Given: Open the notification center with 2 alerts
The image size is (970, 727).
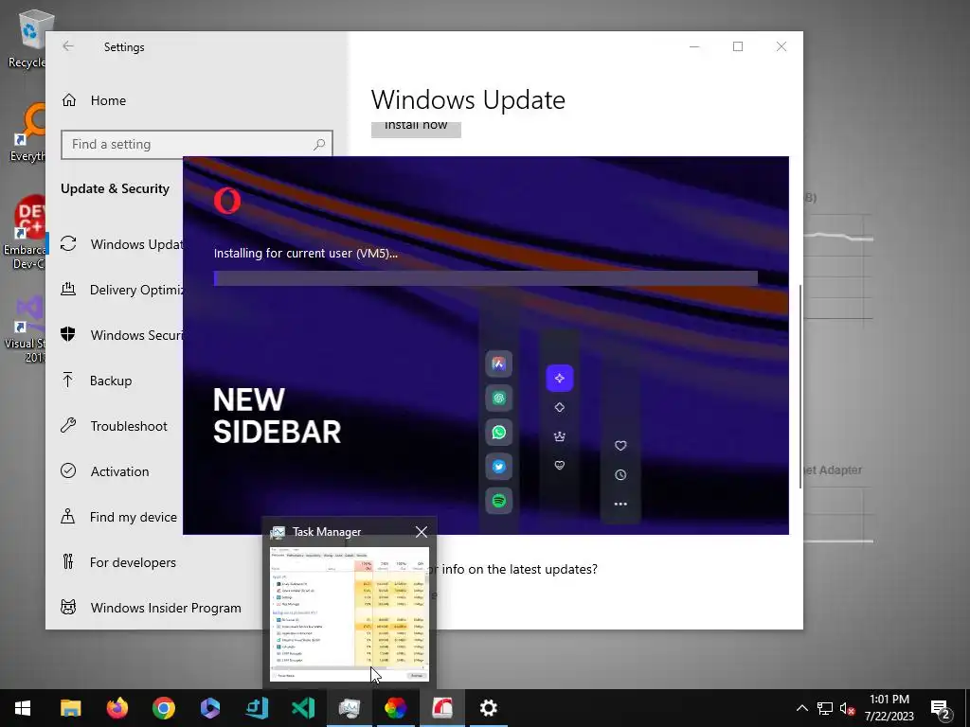Looking at the screenshot, I should (941, 709).
